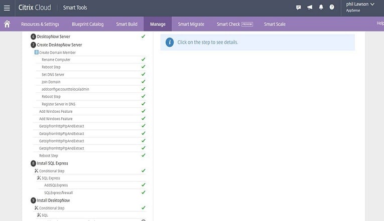
Task: Select Set DNS Server step
Action: coord(53,75)
